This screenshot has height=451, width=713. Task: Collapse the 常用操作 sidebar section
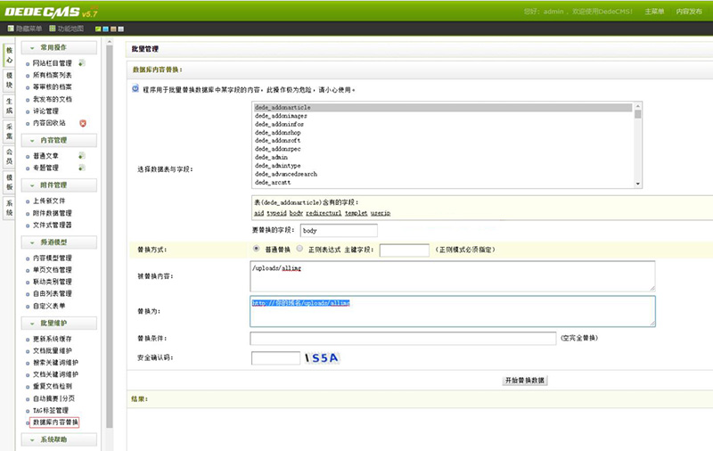(x=61, y=47)
